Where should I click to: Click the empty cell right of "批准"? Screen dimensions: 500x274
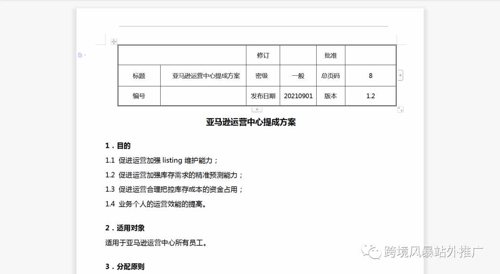(370, 55)
